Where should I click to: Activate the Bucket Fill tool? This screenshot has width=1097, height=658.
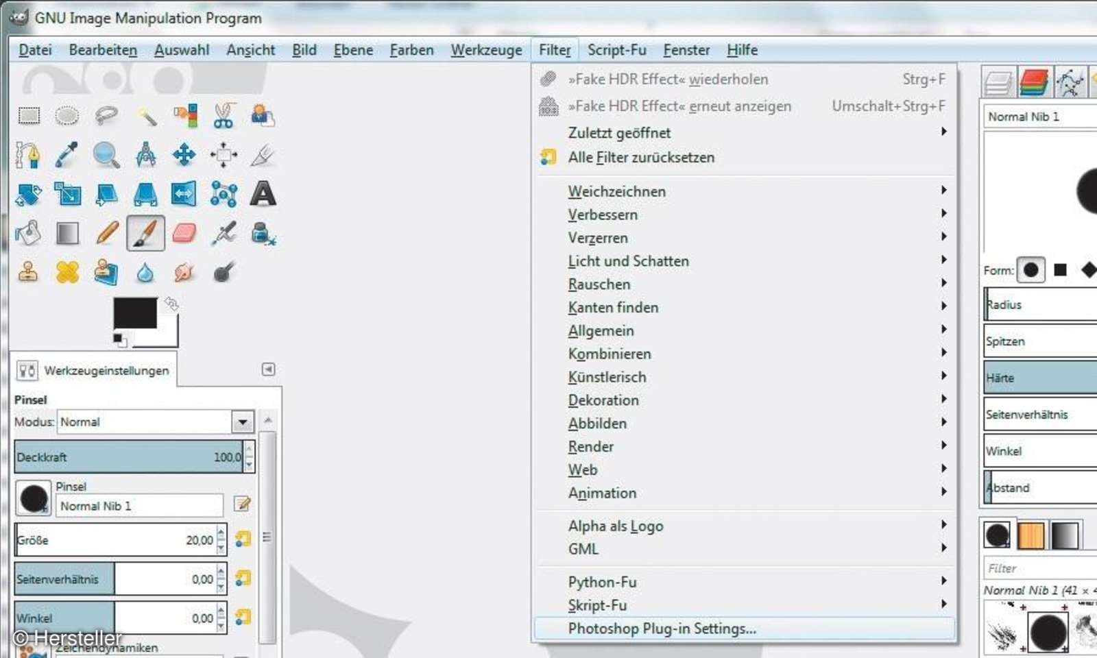pyautogui.click(x=27, y=232)
